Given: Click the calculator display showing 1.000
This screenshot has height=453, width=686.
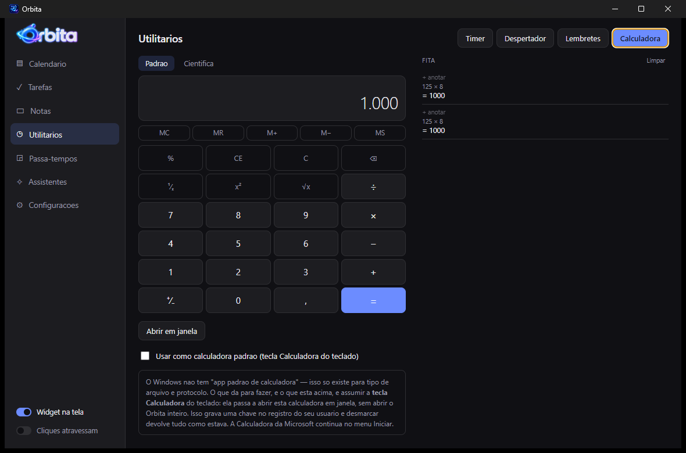Looking at the screenshot, I should click(x=272, y=98).
